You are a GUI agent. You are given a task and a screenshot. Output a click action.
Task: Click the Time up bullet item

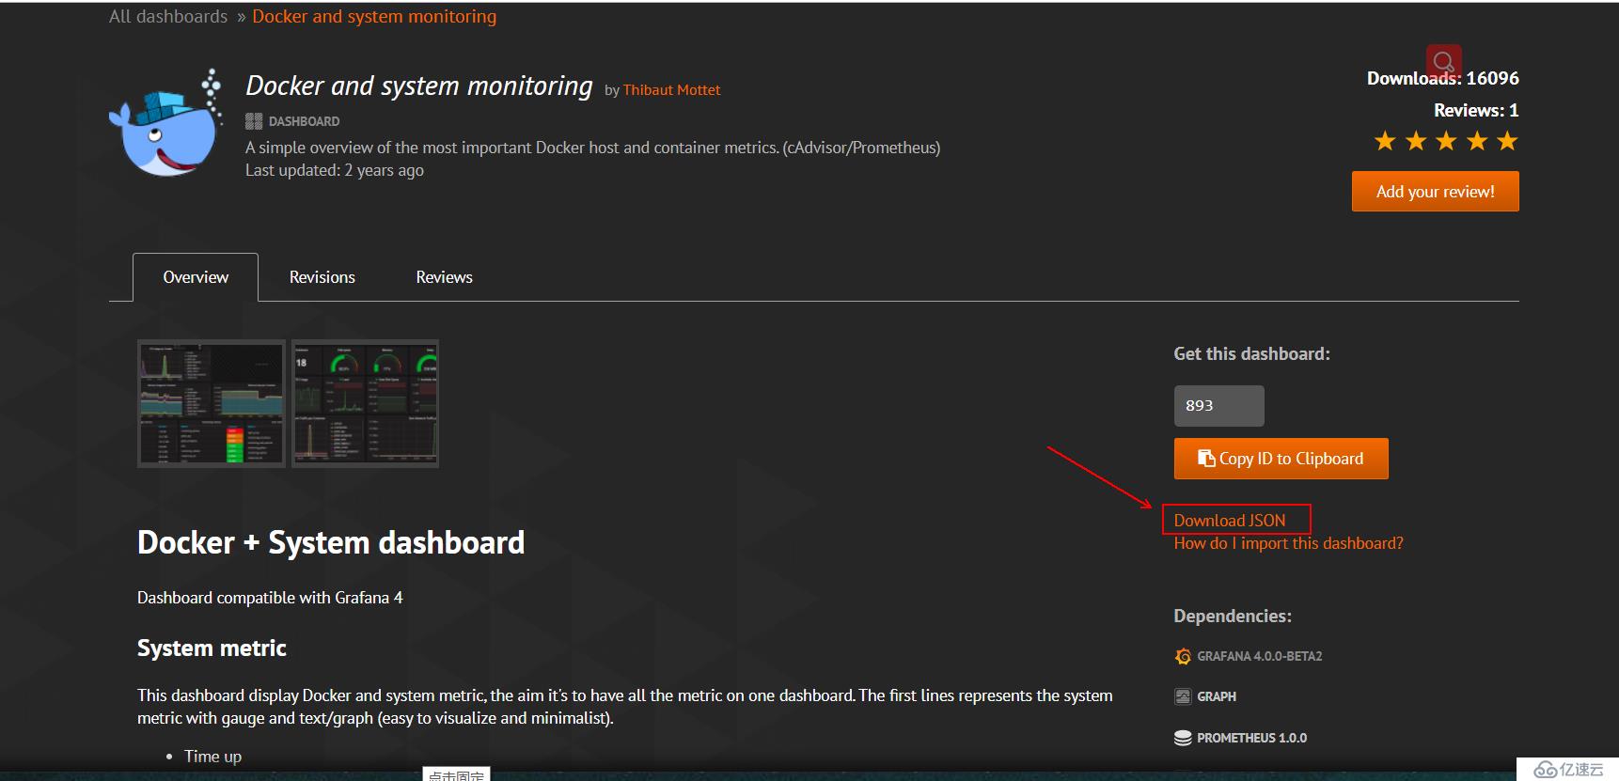click(212, 757)
